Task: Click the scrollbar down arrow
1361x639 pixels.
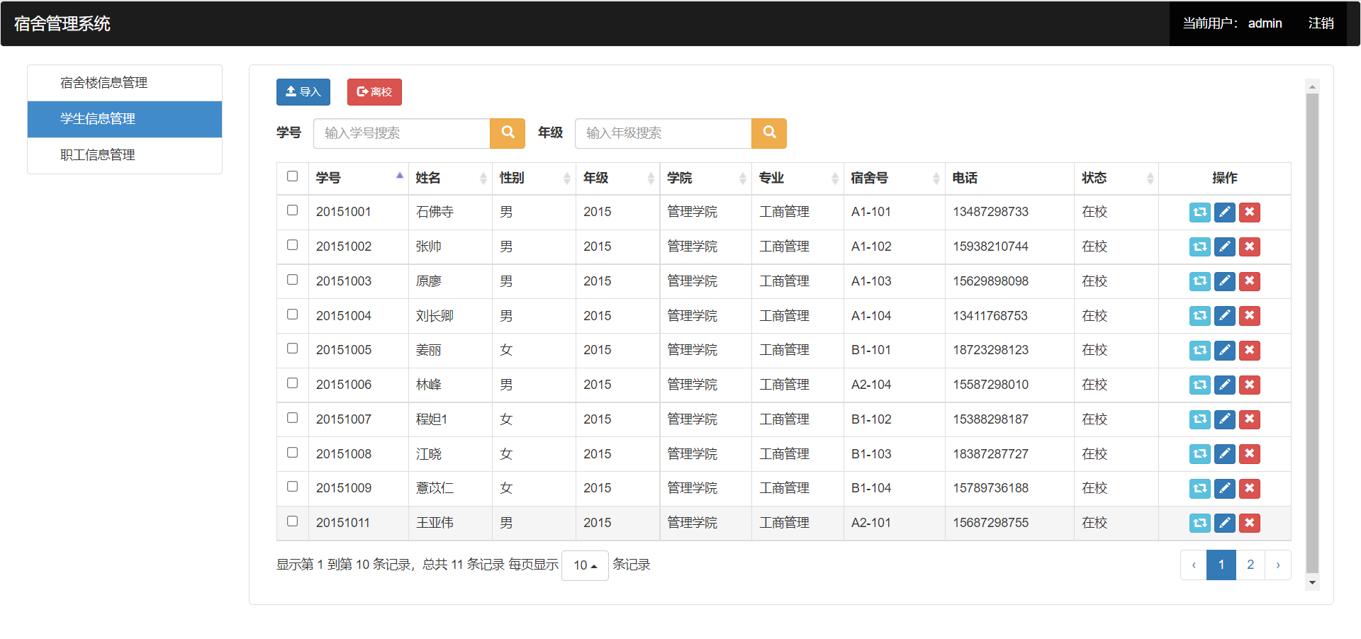Action: (x=1312, y=583)
